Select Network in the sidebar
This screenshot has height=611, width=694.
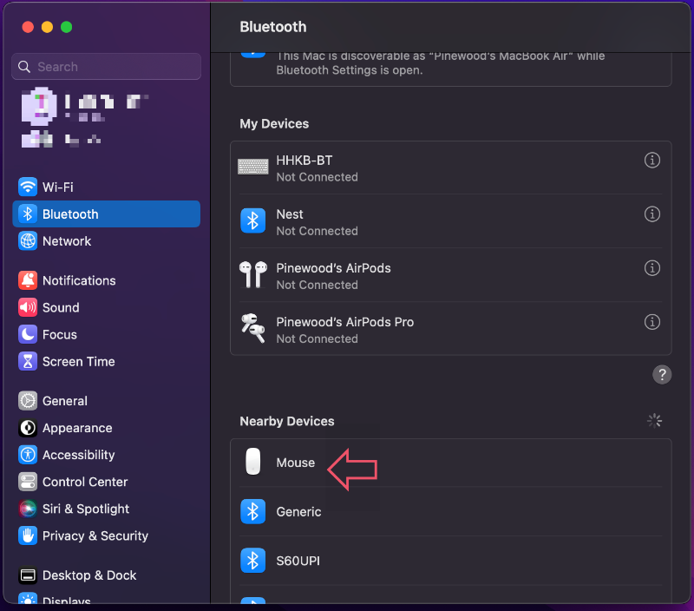(x=106, y=241)
